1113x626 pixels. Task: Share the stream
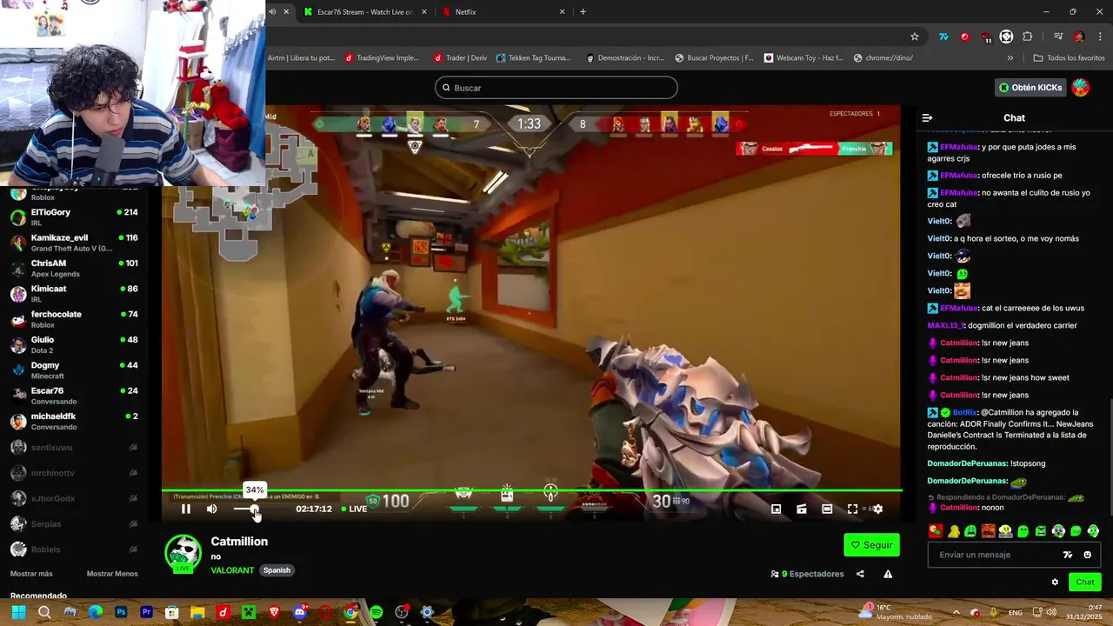point(860,574)
